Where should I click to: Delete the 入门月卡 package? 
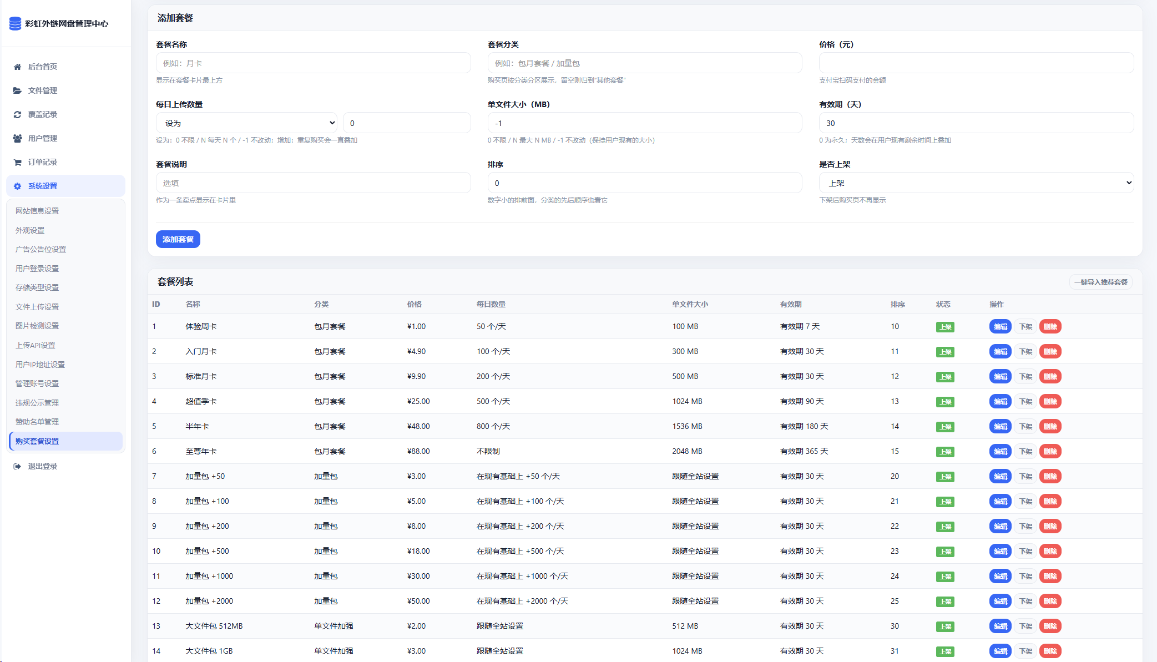point(1050,351)
